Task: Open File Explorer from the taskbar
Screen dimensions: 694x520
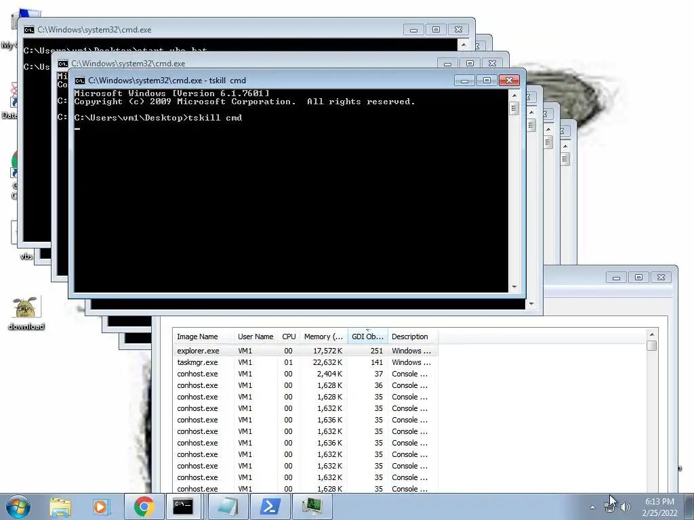Action: pyautogui.click(x=60, y=506)
